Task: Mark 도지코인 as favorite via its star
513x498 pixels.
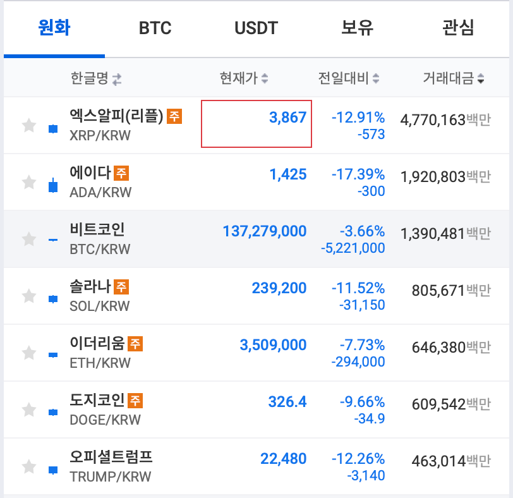Action: (28, 409)
